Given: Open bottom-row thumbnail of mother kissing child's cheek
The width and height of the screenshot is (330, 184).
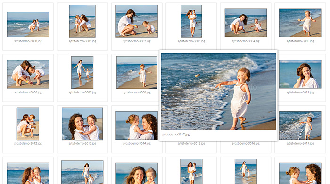Looking at the screenshot, I should coord(28,173).
